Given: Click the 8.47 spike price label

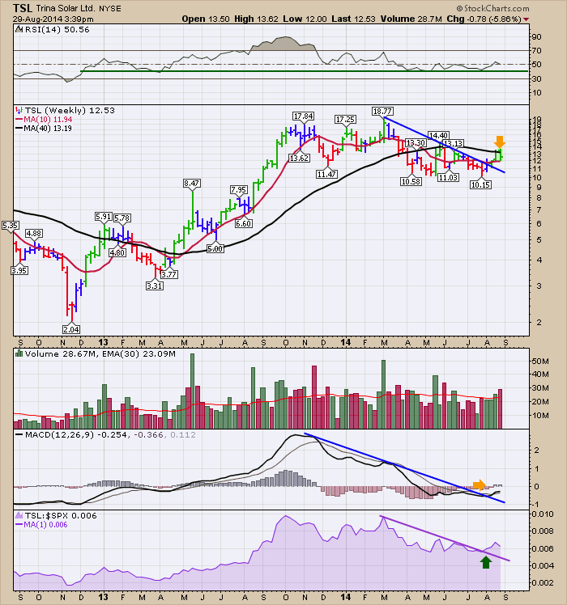Looking at the screenshot, I should pos(192,184).
